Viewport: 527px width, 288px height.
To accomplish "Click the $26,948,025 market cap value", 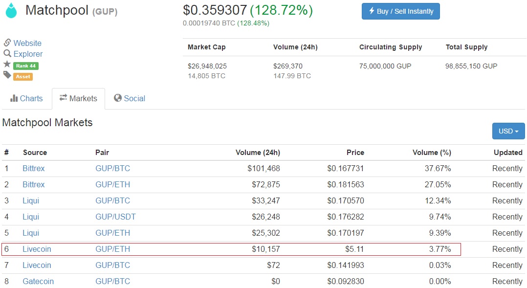I will pos(207,66).
